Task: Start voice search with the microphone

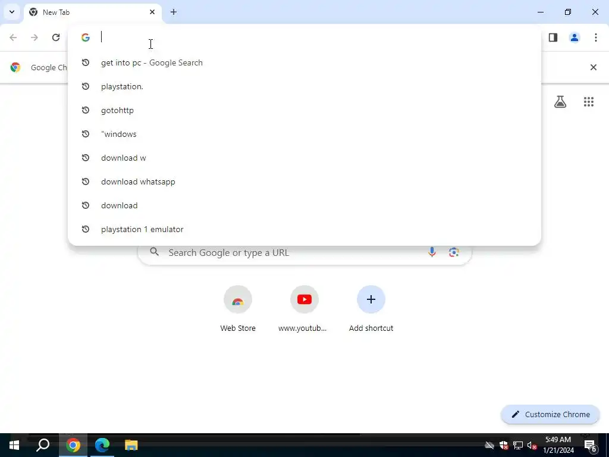Action: point(432,252)
